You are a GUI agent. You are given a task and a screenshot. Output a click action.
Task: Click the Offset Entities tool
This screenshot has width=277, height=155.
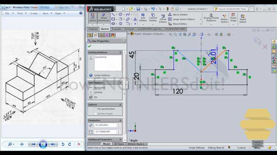(163, 19)
